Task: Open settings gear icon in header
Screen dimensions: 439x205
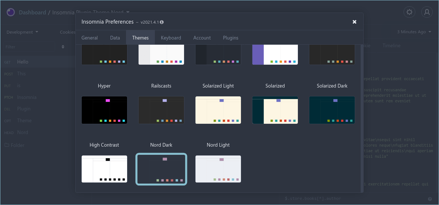Action: click(x=409, y=12)
